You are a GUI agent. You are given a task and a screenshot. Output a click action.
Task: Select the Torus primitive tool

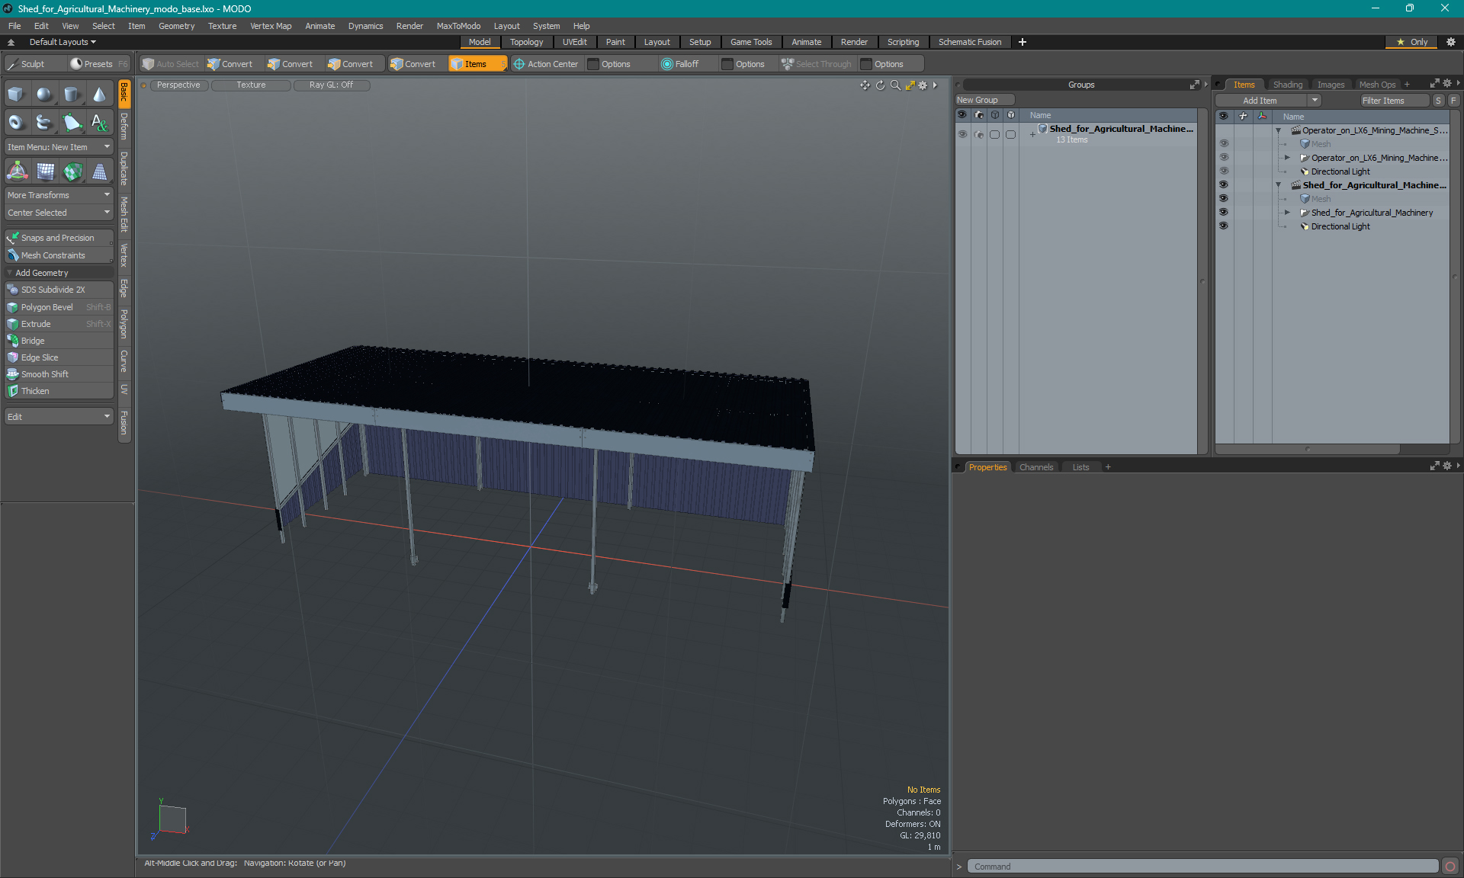pyautogui.click(x=16, y=122)
